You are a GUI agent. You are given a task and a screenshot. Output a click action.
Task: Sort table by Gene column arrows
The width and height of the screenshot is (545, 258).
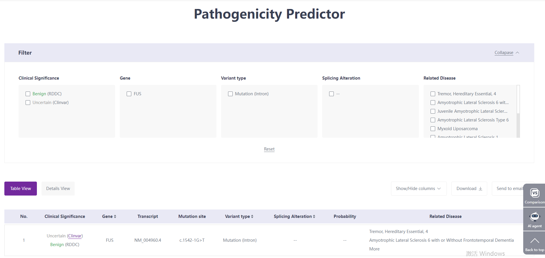pos(115,216)
